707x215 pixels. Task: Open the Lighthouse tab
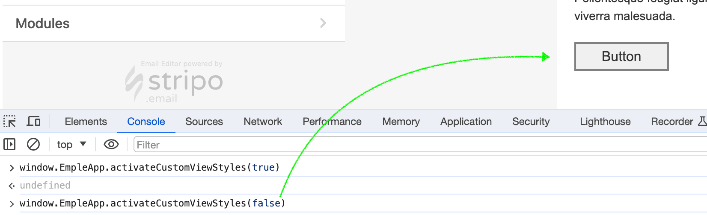pyautogui.click(x=605, y=122)
